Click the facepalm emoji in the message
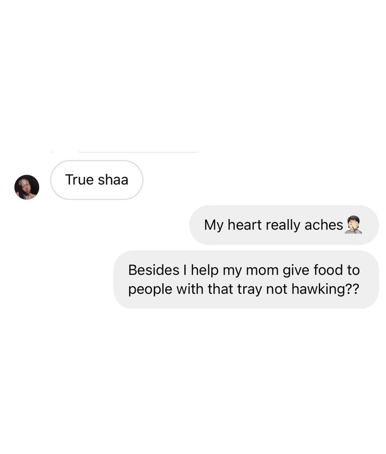 [x=353, y=225]
